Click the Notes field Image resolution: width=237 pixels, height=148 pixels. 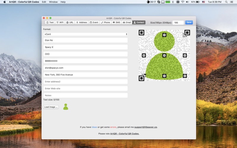coord(85,95)
